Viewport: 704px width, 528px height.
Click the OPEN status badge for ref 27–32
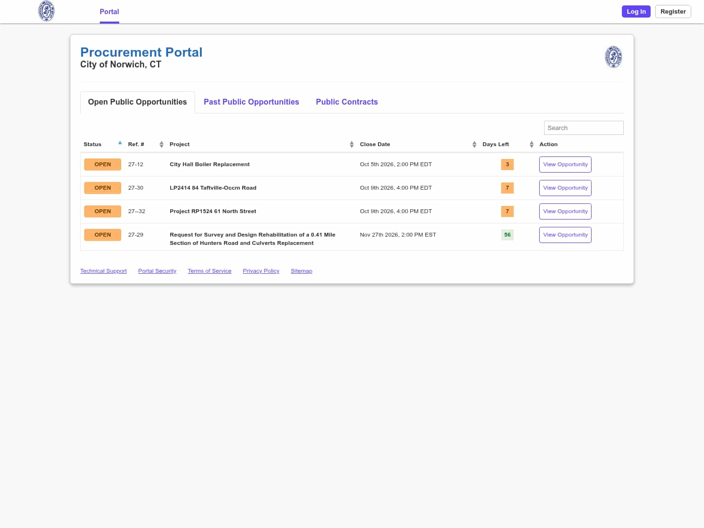click(x=103, y=212)
